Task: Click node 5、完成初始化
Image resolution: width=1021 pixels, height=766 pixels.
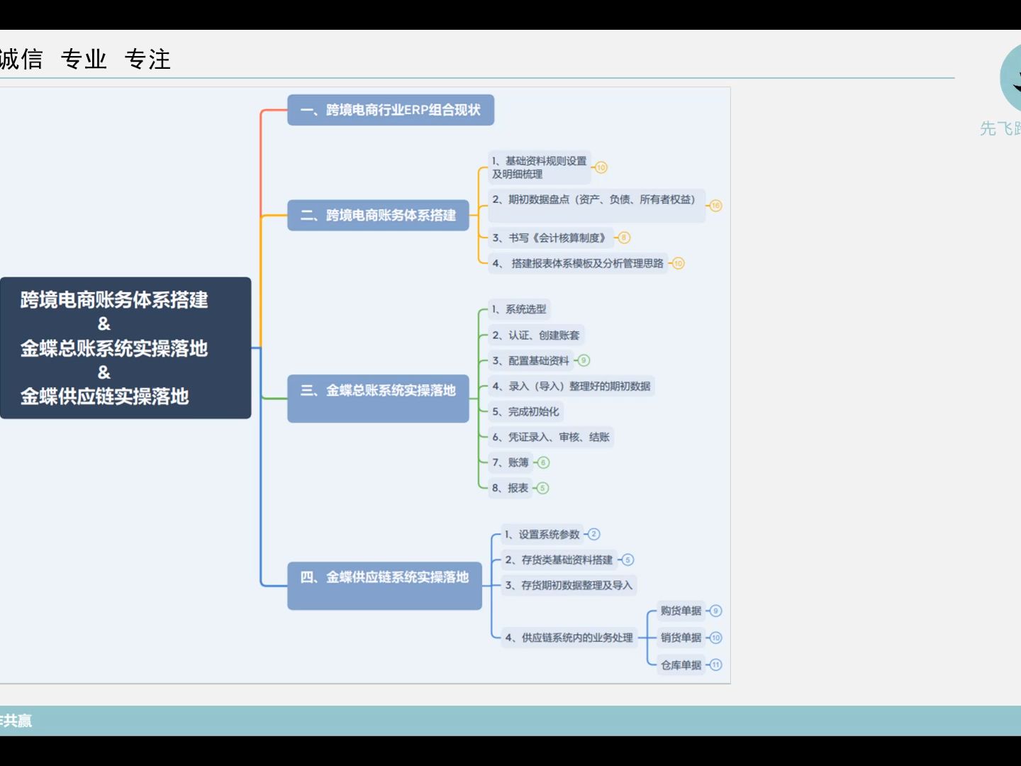Action: click(525, 411)
